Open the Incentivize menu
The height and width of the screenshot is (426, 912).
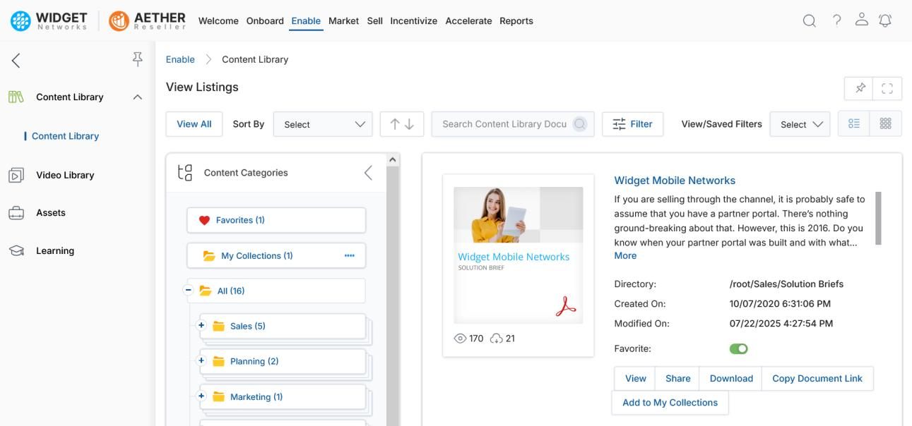(x=414, y=21)
